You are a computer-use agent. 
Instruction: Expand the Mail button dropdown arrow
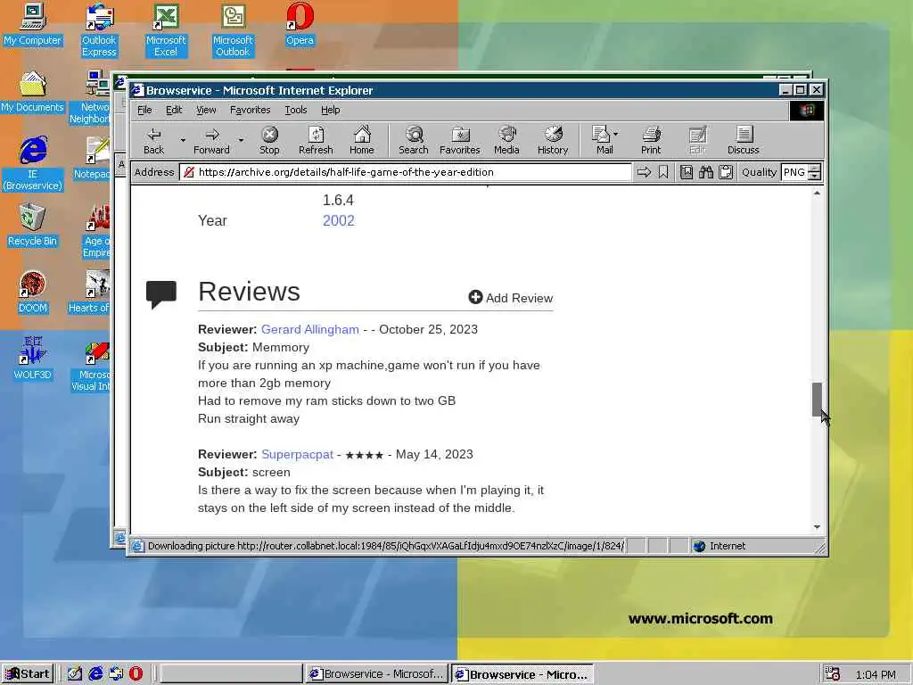click(616, 134)
